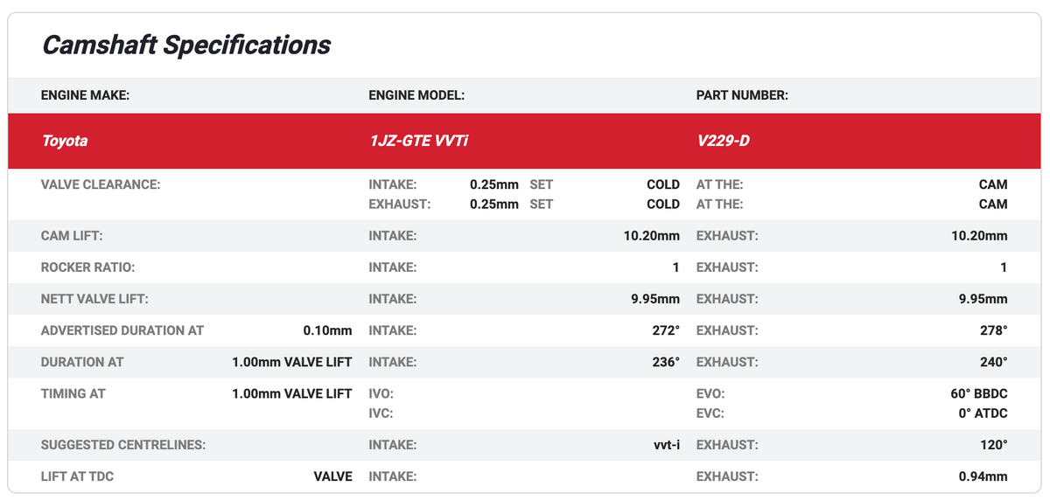Click the 60° BBDC timing value
The height and width of the screenshot is (500, 1050).
[x=978, y=394]
